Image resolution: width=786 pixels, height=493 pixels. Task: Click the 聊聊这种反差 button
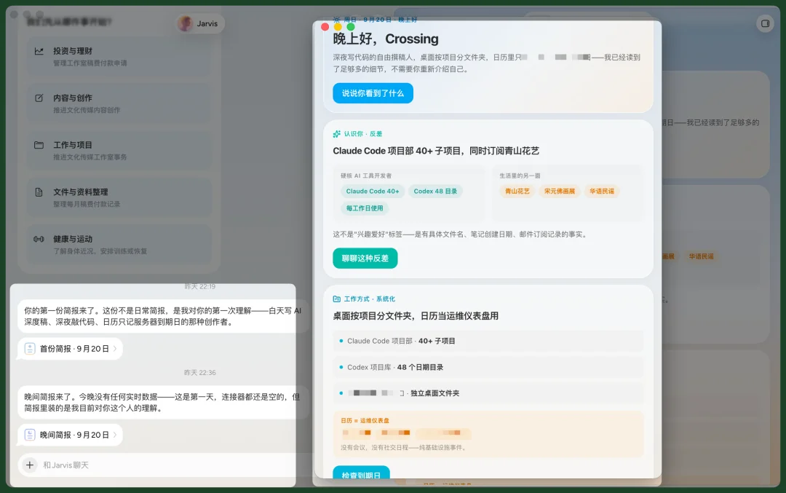pos(365,259)
